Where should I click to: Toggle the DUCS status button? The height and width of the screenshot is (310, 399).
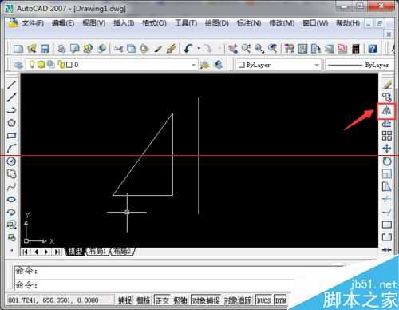tap(263, 300)
